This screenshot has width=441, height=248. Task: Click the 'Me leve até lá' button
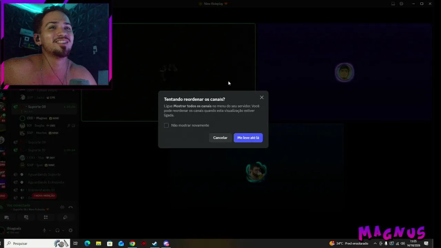[248, 138]
